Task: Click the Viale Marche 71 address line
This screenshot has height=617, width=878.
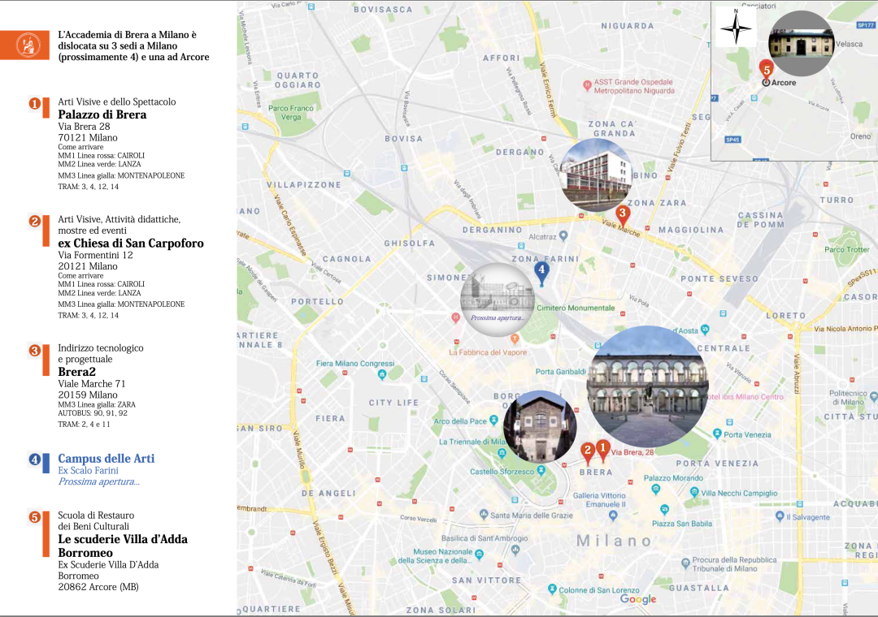Action: (92, 384)
